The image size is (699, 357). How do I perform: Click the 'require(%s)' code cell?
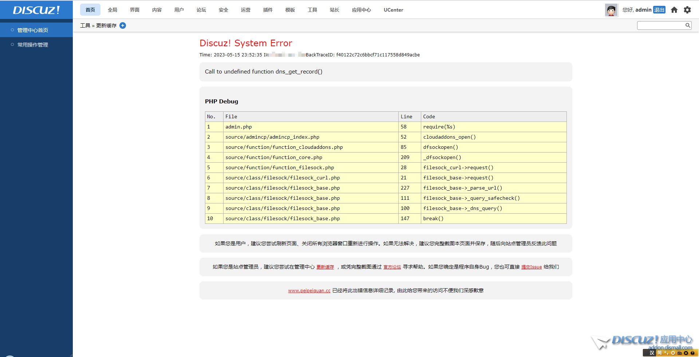coord(494,127)
